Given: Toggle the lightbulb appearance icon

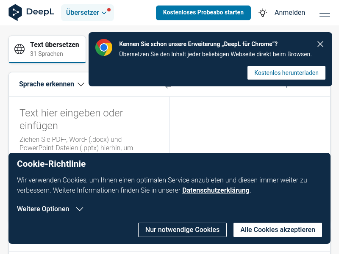Looking at the screenshot, I should [x=262, y=13].
